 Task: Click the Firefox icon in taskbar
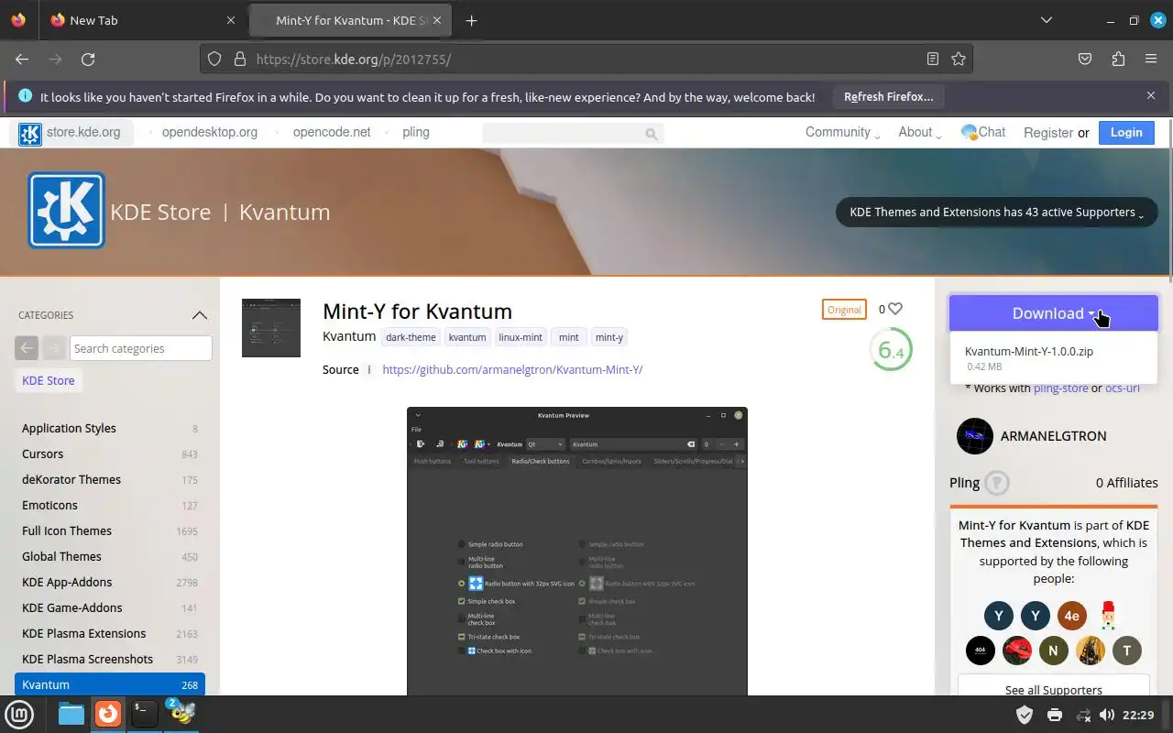(x=108, y=713)
